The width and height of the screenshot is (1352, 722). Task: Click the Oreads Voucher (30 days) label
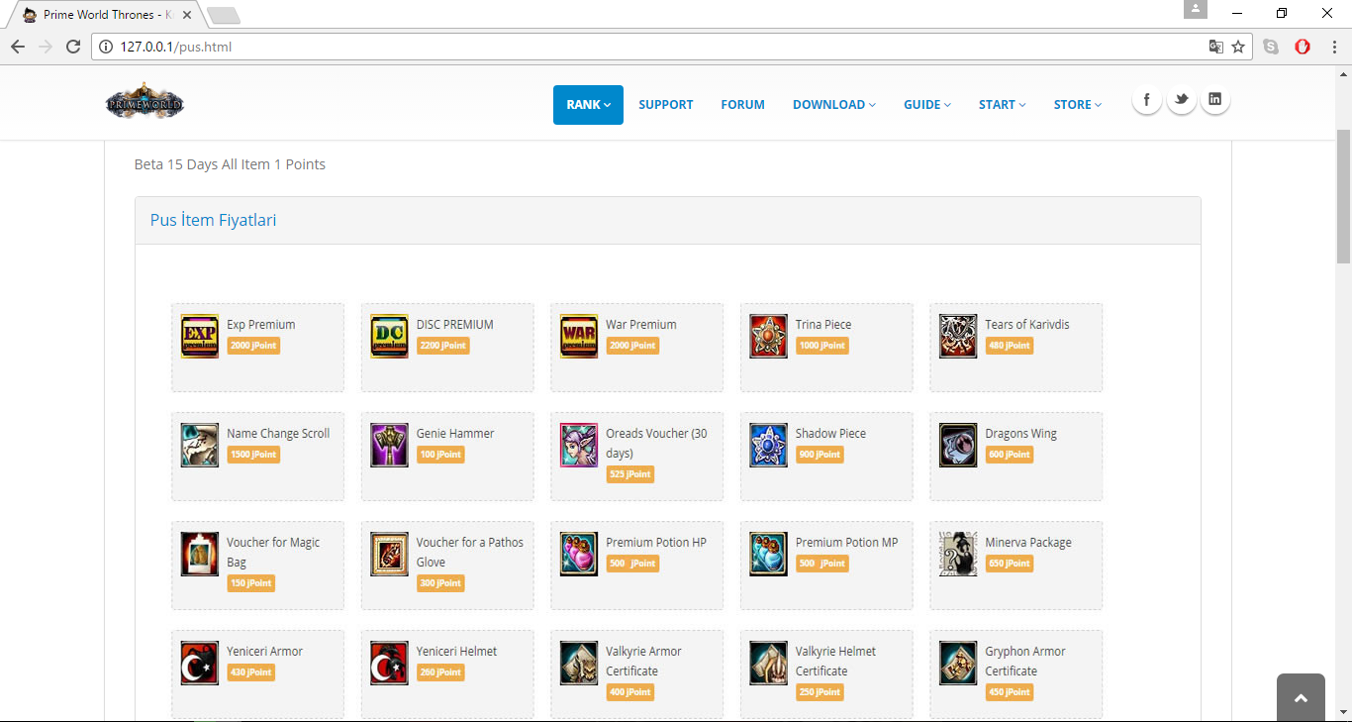(x=656, y=444)
